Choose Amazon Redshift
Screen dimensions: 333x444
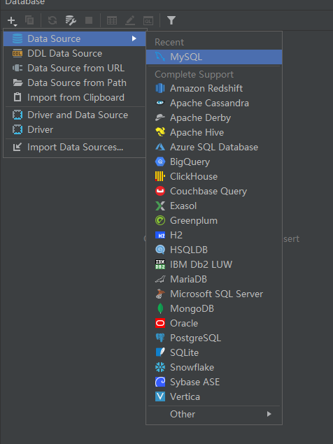[x=214, y=88]
